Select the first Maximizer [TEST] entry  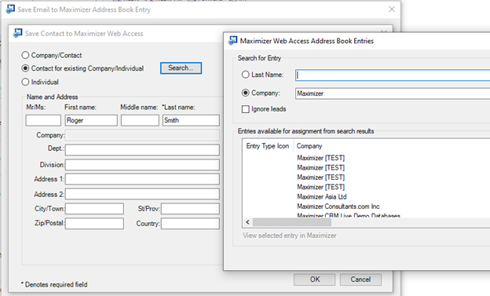click(320, 158)
